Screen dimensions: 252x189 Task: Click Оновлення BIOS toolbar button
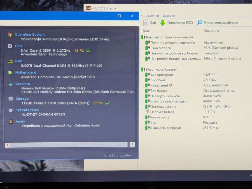[x=176, y=23]
